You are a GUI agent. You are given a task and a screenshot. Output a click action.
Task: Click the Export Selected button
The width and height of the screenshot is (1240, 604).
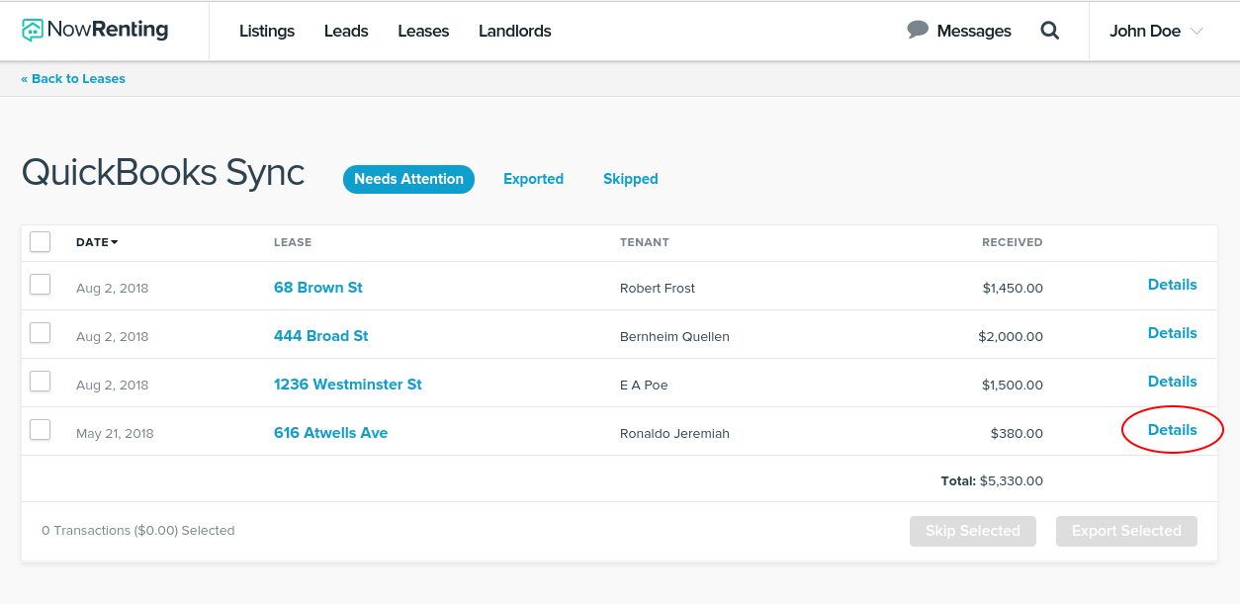(1126, 531)
